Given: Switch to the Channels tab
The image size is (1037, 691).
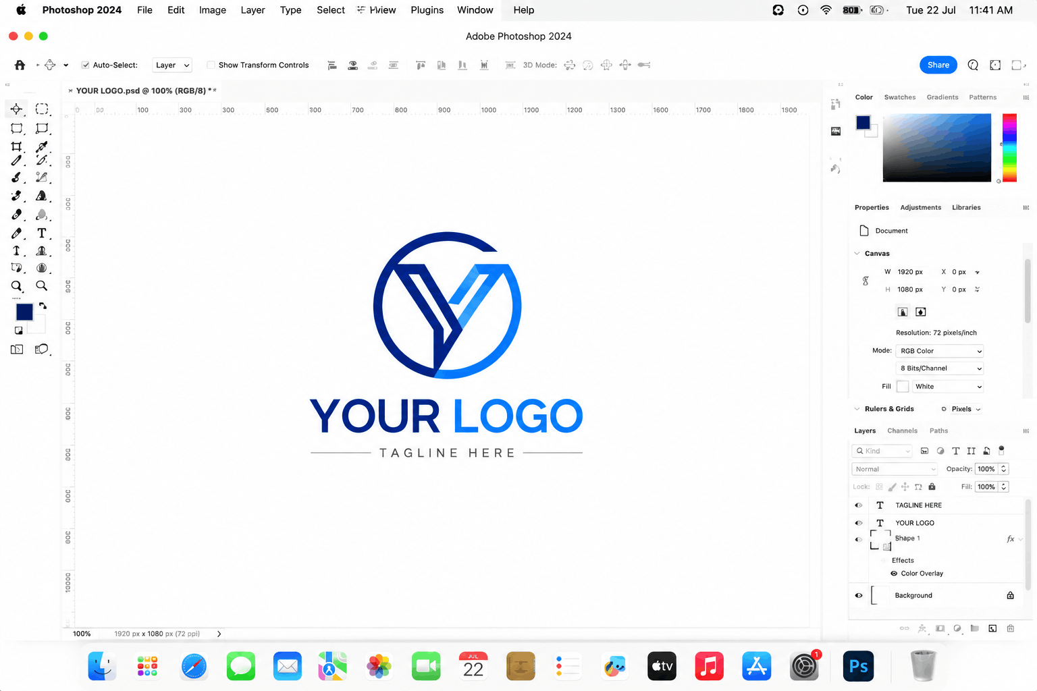Looking at the screenshot, I should point(903,431).
